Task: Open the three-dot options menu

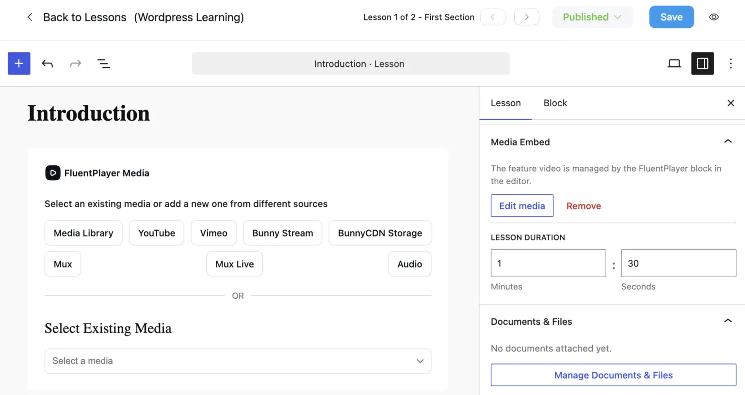Action: (730, 63)
